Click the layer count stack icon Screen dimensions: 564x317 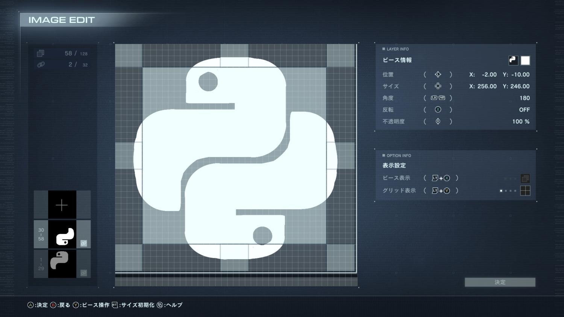click(x=41, y=53)
